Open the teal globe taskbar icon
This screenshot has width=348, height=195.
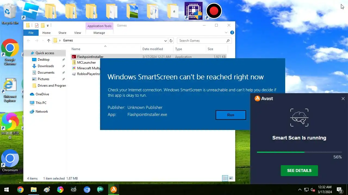pyautogui.click(x=100, y=190)
